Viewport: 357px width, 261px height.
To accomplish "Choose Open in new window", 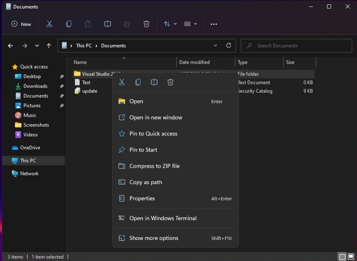I will point(175,118).
